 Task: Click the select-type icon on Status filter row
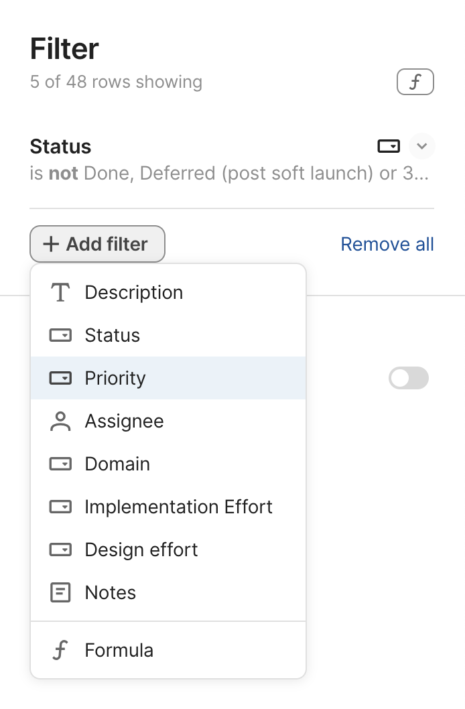[389, 146]
